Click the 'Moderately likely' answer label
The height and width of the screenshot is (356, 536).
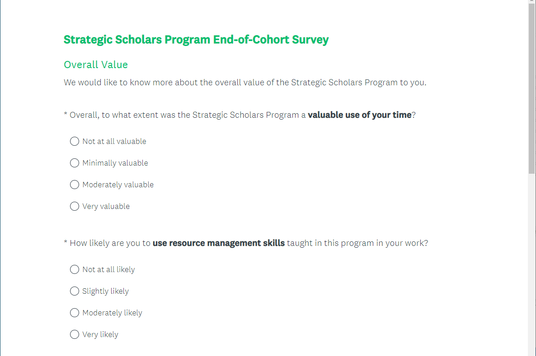[112, 313]
